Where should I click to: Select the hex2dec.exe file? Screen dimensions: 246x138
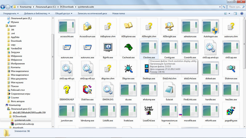point(231,91)
